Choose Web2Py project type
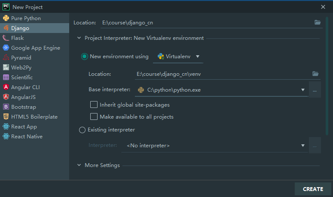The width and height of the screenshot is (333, 197). (35, 67)
